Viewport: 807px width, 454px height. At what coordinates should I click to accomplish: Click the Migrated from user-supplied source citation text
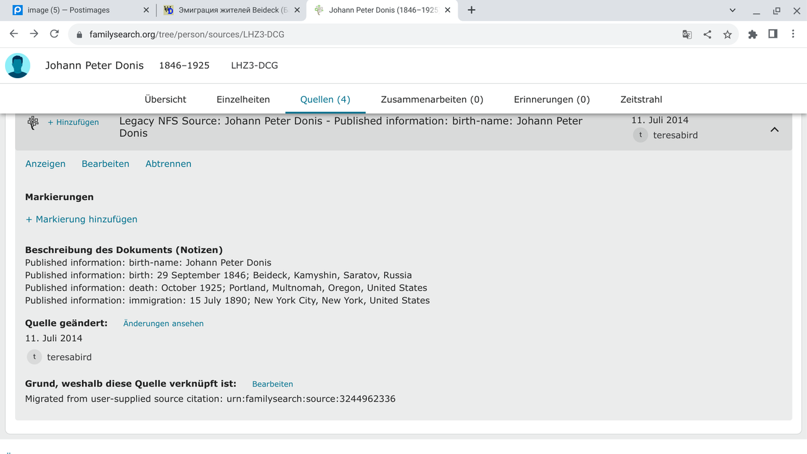coord(210,399)
